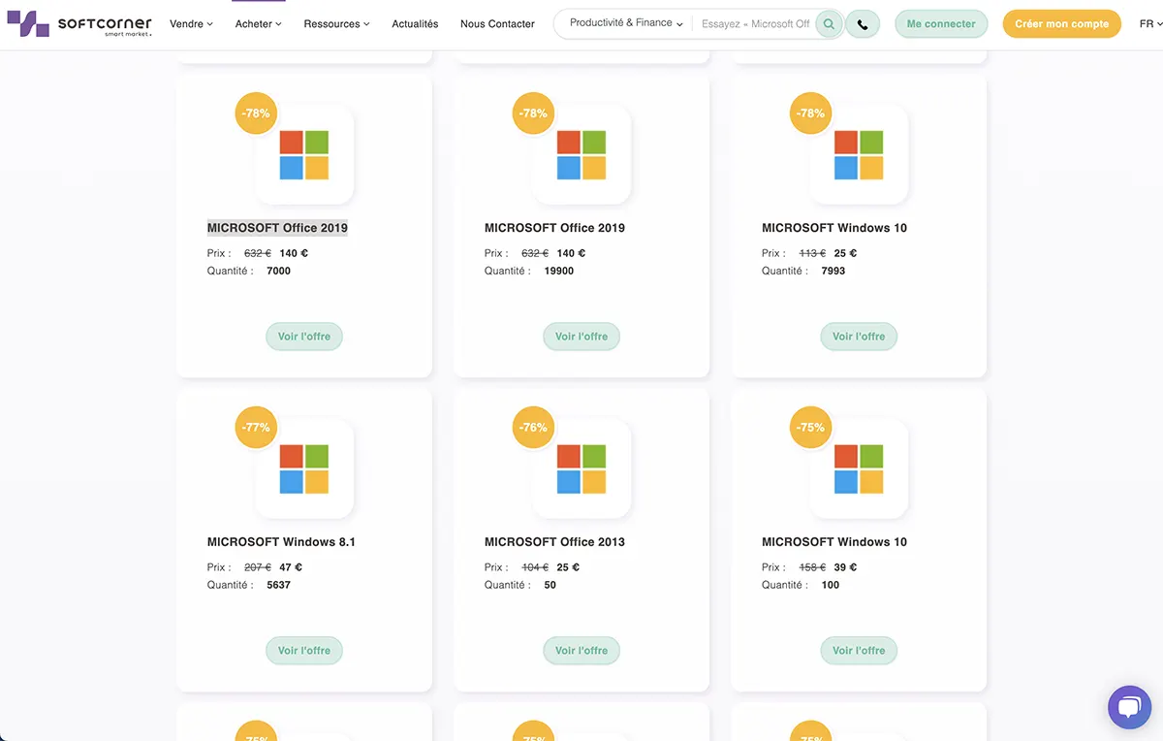Focus the search field "Essayez « Microsoft Off"
This screenshot has width=1163, height=741.
click(x=755, y=24)
